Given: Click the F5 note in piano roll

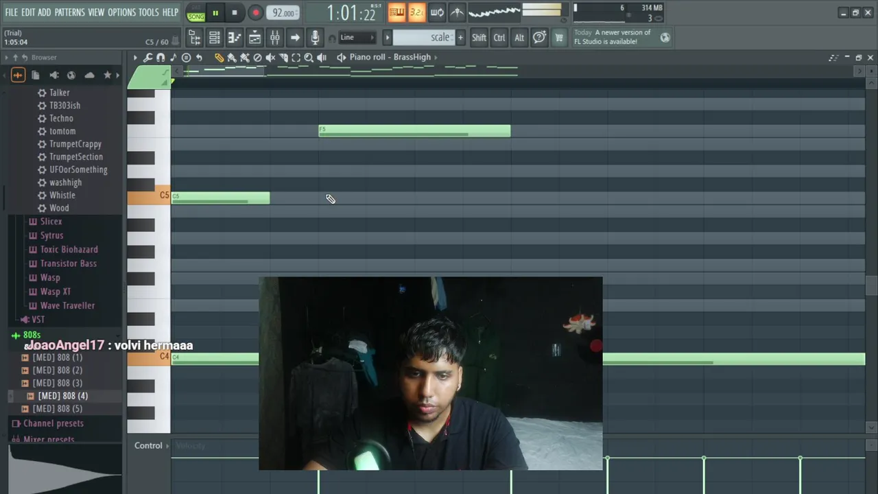Looking at the screenshot, I should (414, 131).
